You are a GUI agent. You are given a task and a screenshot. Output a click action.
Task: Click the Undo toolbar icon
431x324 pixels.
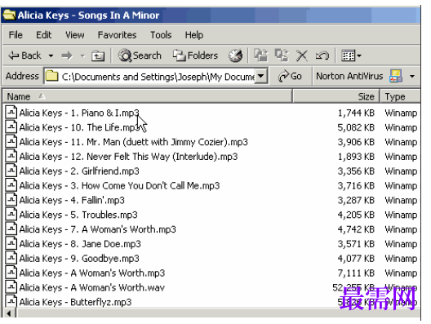point(322,55)
